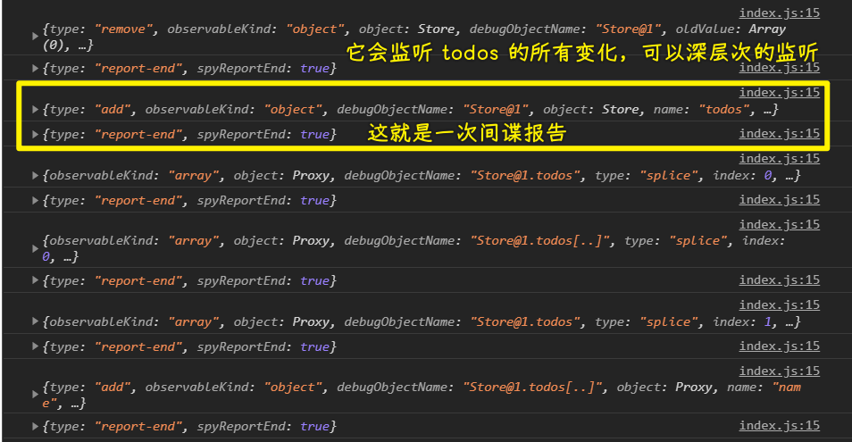Screen dimensions: 852x442
Task: Open index.js:15 link for Store@1.todos[..] splice entry
Action: [779, 224]
